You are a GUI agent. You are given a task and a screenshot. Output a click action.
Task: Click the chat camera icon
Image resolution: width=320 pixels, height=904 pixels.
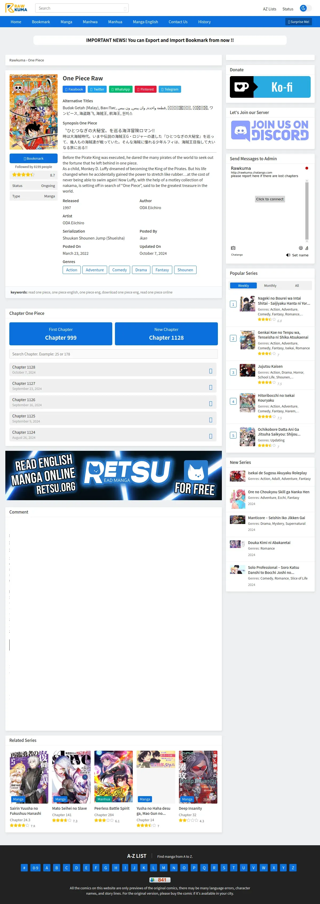pos(233,248)
